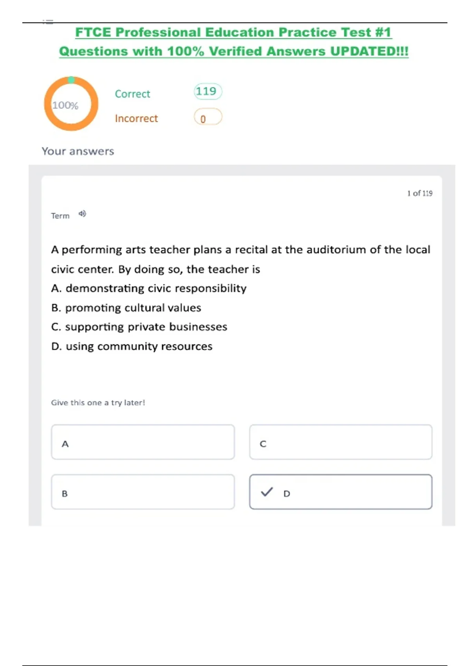Click the checkmark icon in answer D
Viewport: 470px width, 666px height.
[267, 492]
